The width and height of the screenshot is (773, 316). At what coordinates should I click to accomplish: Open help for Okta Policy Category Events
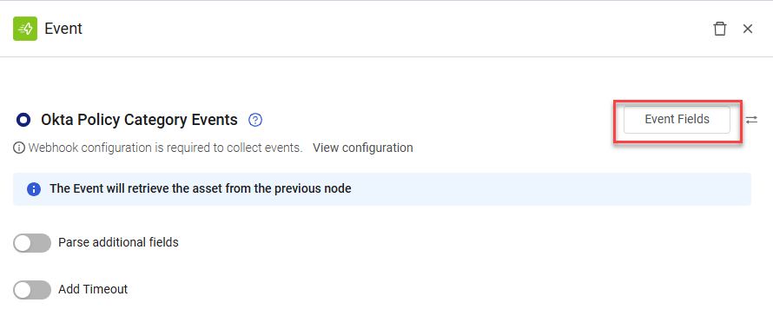tap(255, 120)
